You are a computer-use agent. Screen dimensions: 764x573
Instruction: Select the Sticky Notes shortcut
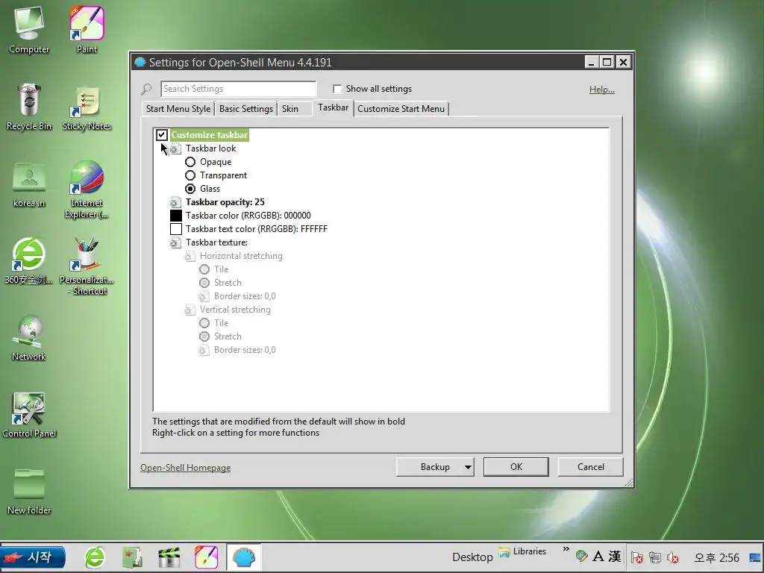coord(87,108)
